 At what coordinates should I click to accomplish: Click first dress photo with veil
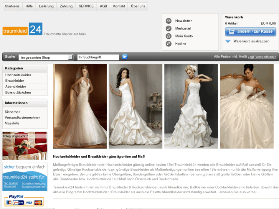point(80,106)
